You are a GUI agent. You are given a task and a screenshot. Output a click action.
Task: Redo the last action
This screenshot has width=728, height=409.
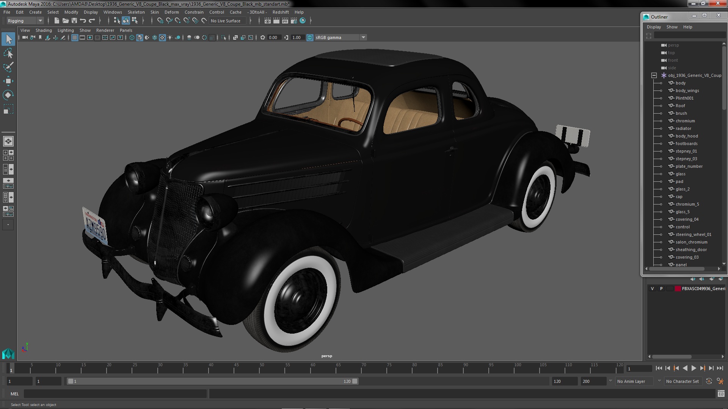coord(92,21)
